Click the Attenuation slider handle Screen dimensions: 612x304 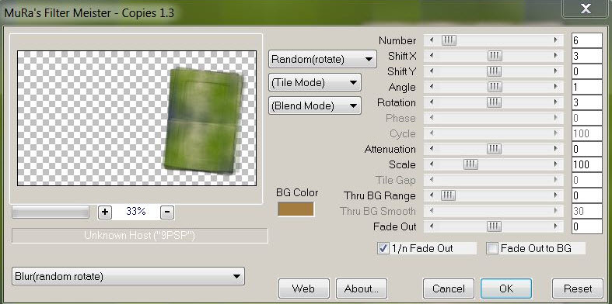point(494,149)
